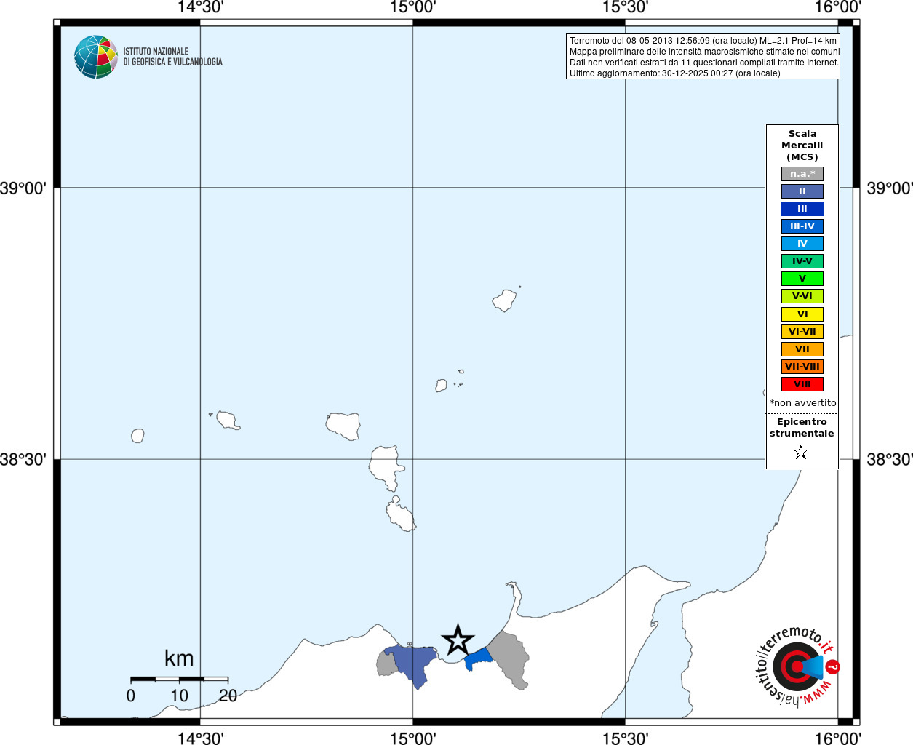This screenshot has height=745, width=913.
Task: Select the III-IV intensity legend swatch
Action: click(x=802, y=226)
